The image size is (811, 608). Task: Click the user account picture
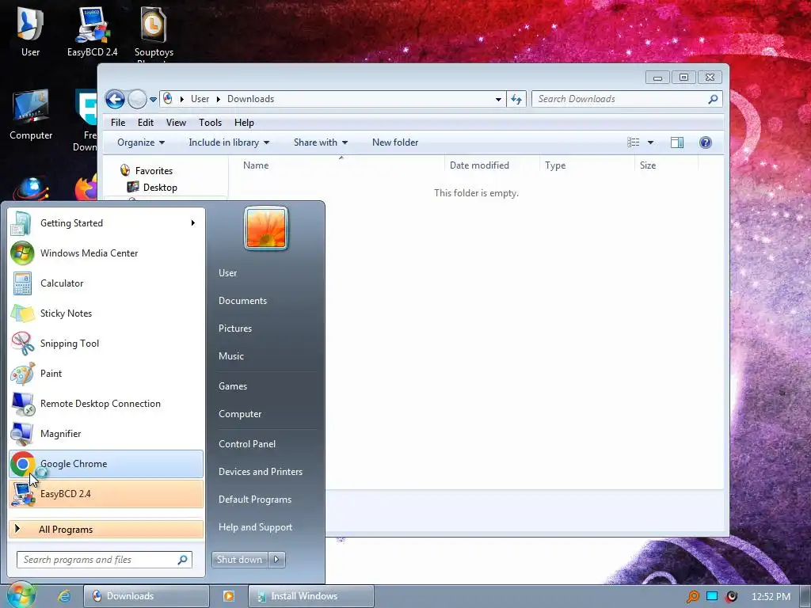point(266,228)
